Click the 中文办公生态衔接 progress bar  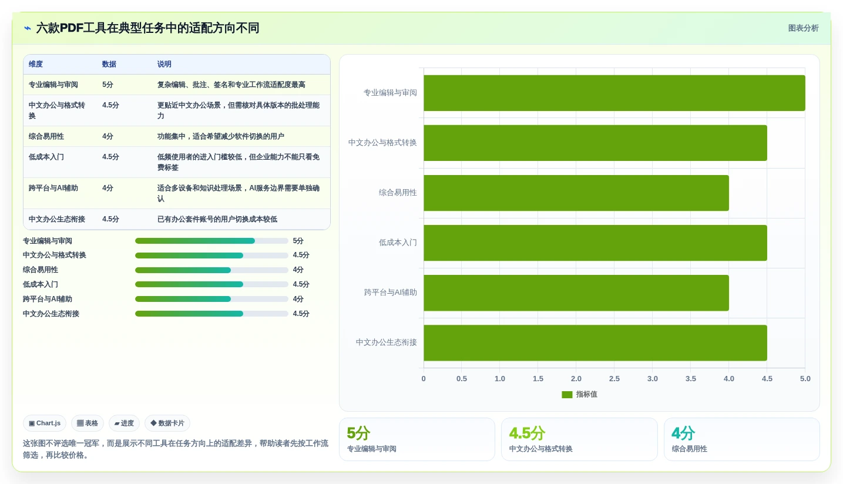pos(211,314)
